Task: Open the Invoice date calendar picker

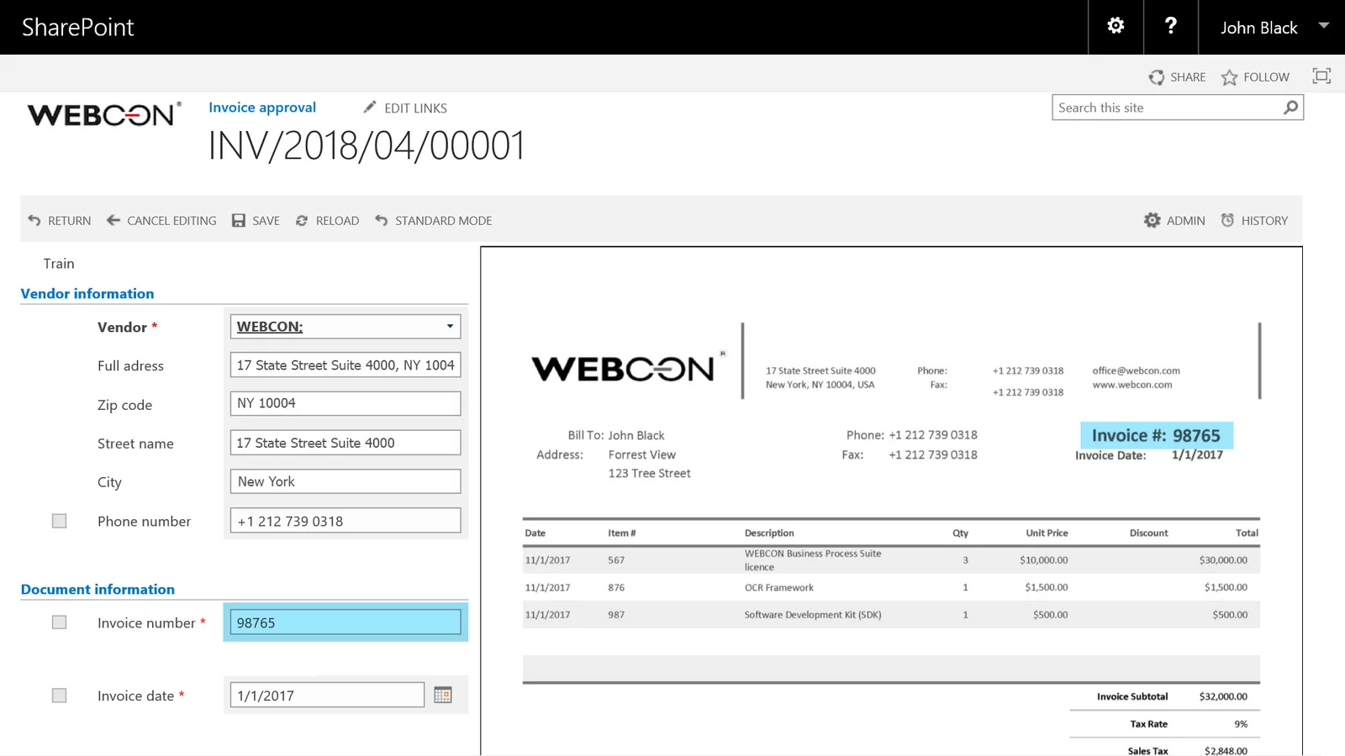Action: point(443,695)
